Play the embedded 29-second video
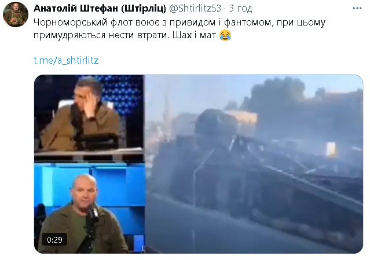Screen dimensions: 370x260 pos(199,164)
